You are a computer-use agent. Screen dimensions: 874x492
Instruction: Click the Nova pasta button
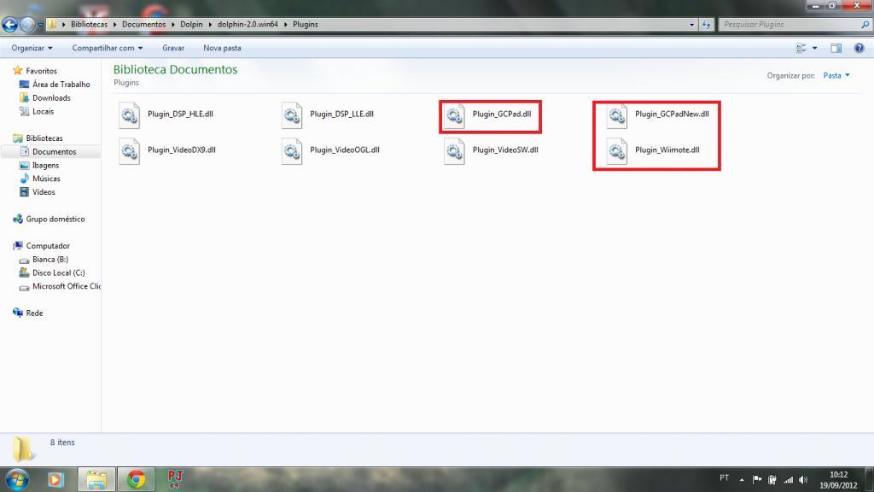point(222,48)
